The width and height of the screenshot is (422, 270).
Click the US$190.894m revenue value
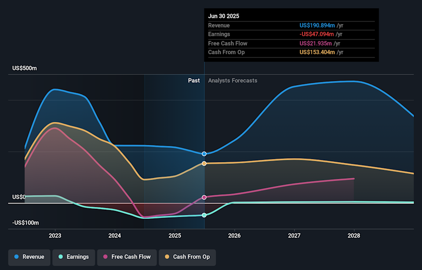click(x=317, y=26)
